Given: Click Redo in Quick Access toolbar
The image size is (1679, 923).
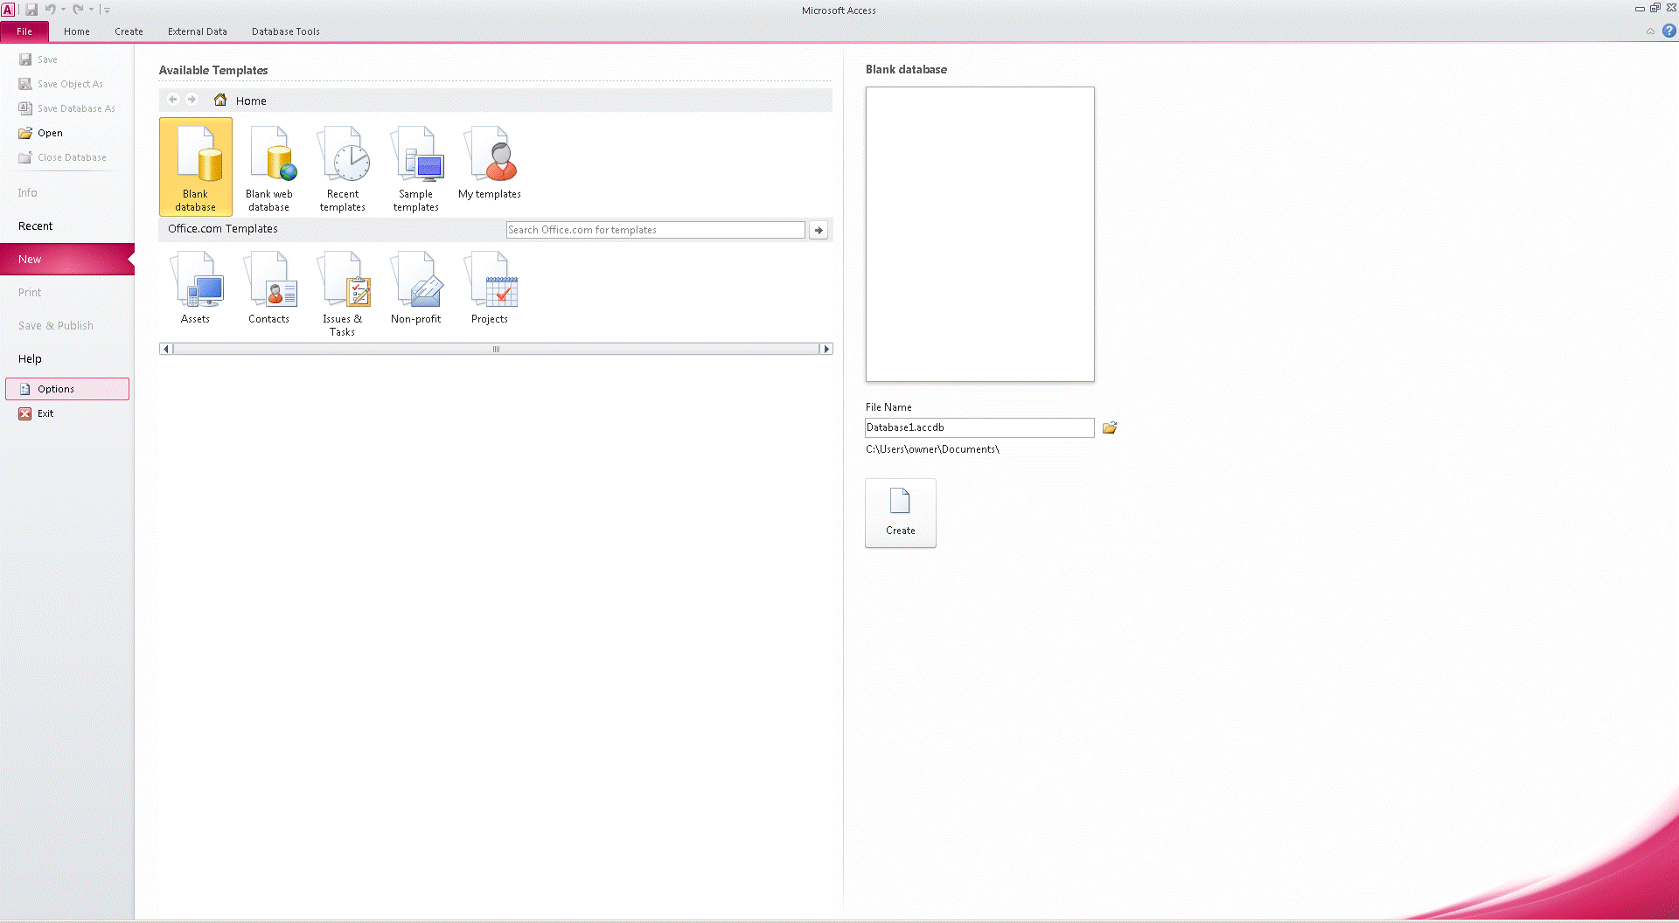Looking at the screenshot, I should point(78,10).
